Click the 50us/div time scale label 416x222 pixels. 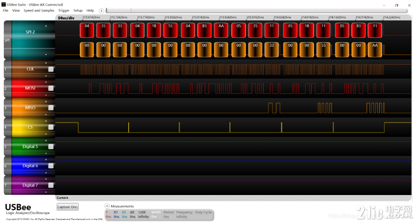[x=66, y=18]
